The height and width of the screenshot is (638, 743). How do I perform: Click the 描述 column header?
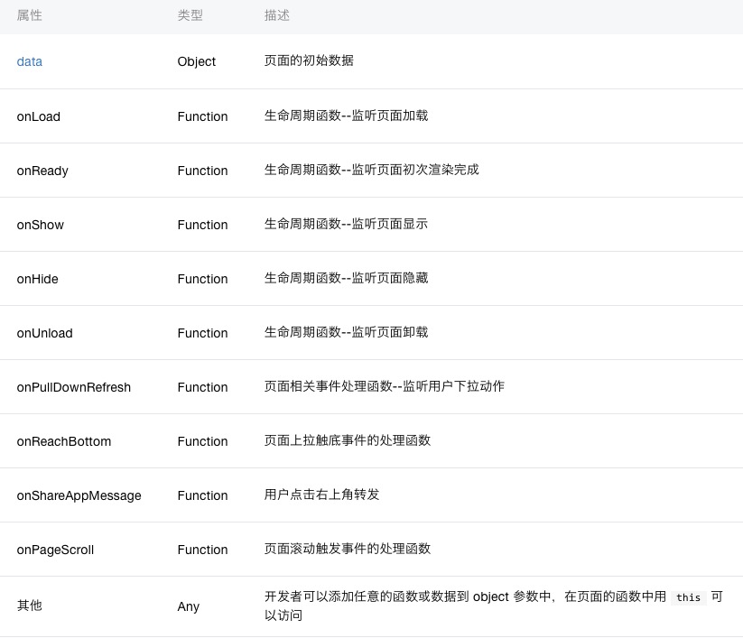pos(277,15)
